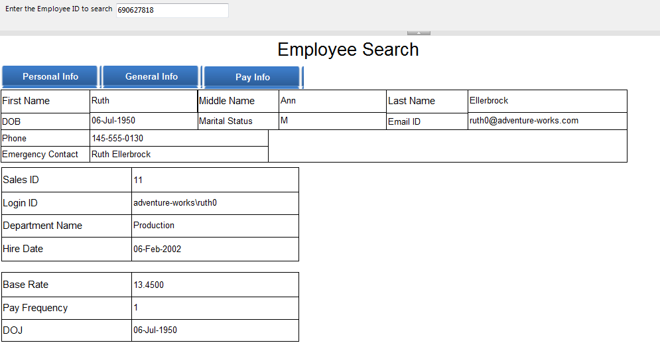This screenshot has width=660, height=345.
Task: Click the First Name value Ruth
Action: coord(100,101)
